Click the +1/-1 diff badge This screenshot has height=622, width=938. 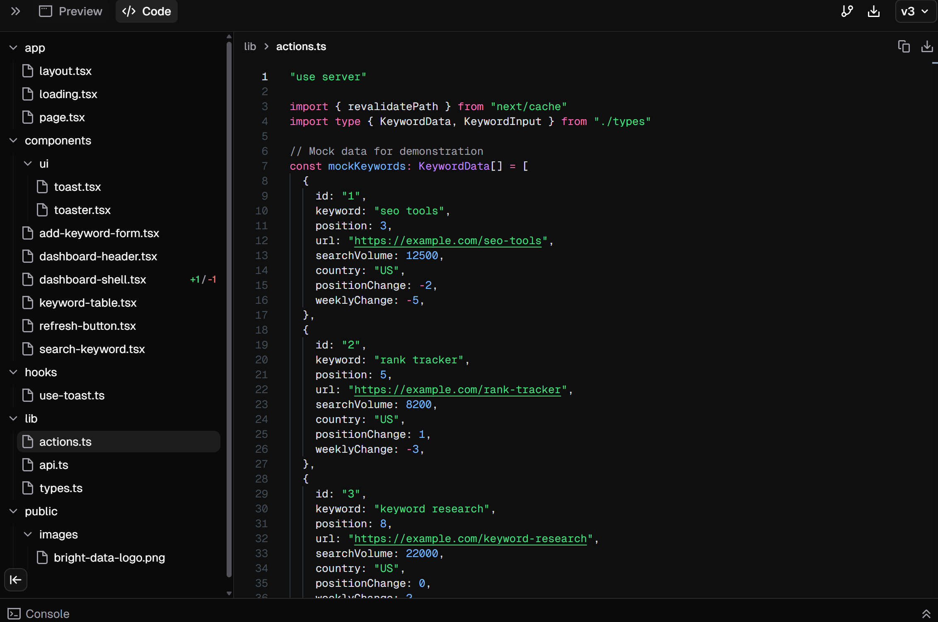(203, 279)
